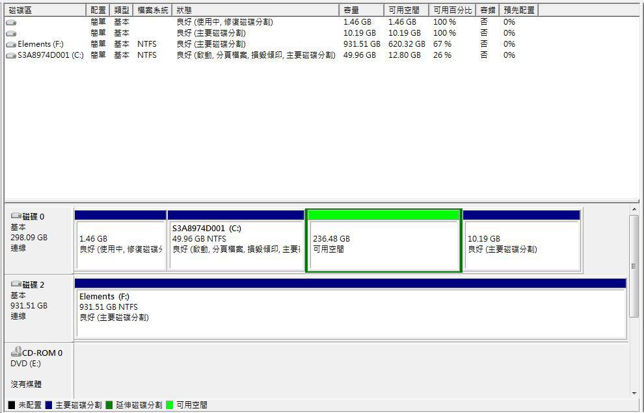Click the dark blue 主要磁碟分割 legend swatch
644x413 pixels.
(x=49, y=405)
